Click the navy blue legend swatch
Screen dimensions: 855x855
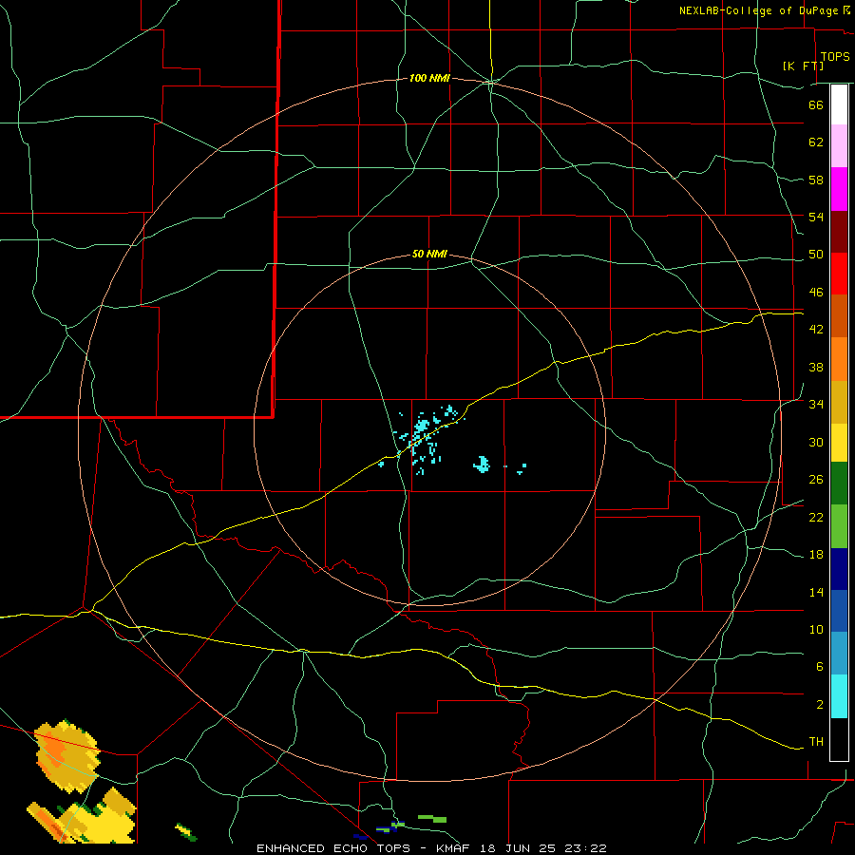[839, 569]
